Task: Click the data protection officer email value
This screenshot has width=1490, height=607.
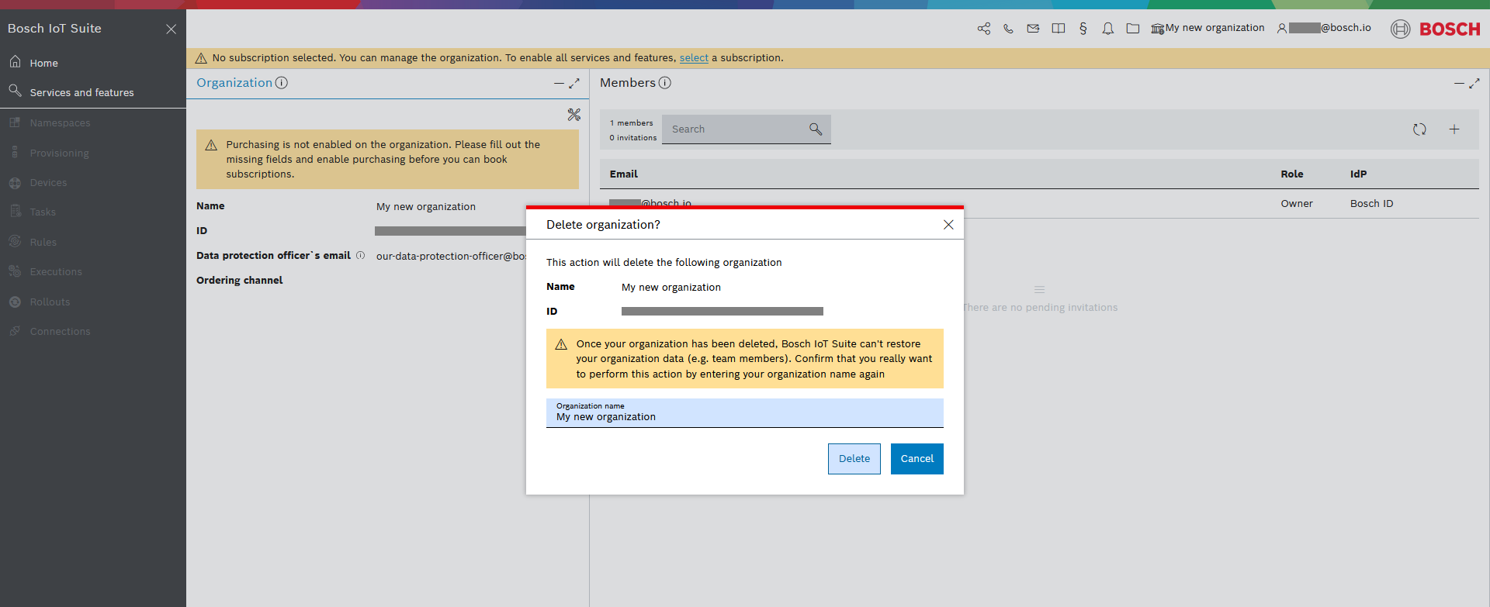Action: click(451, 257)
